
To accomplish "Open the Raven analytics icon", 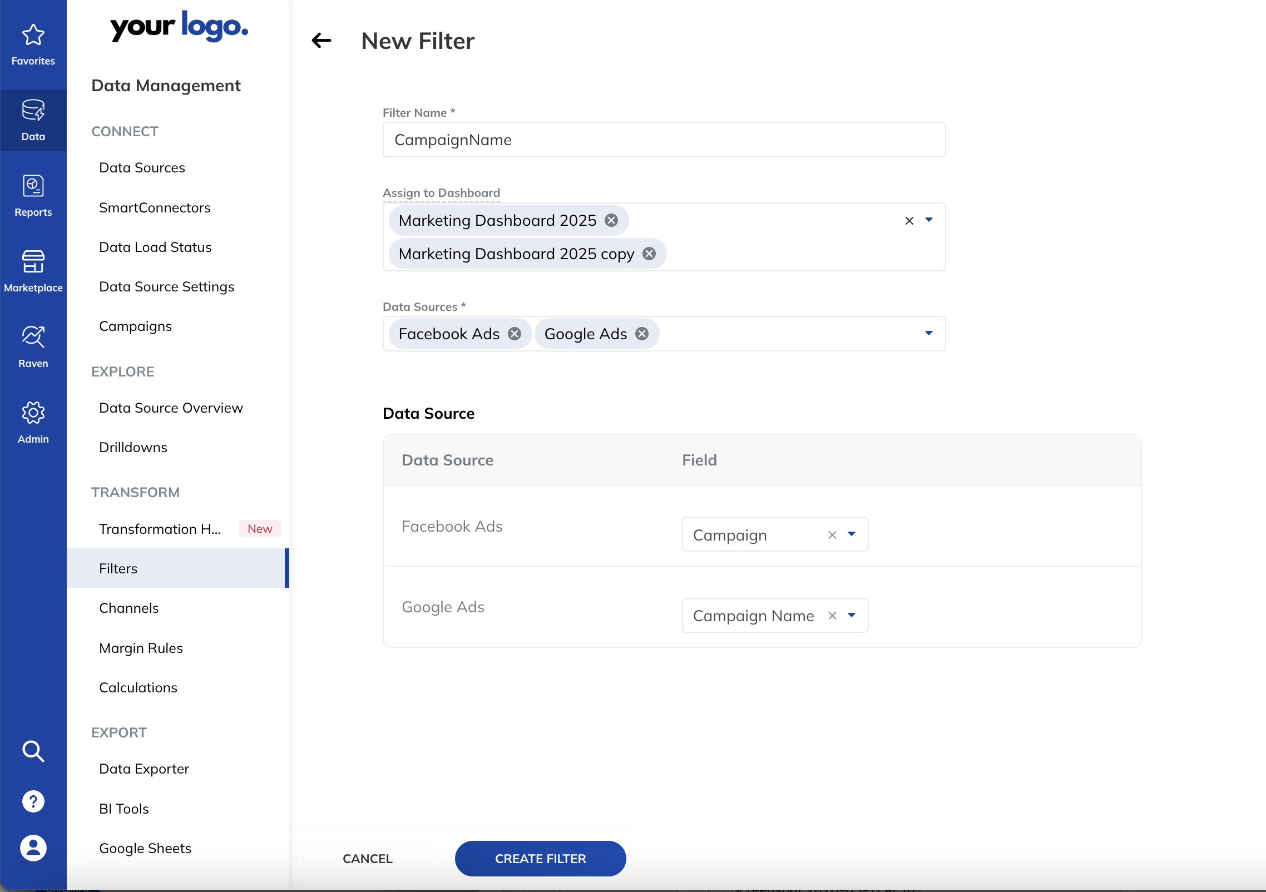I will (x=33, y=337).
